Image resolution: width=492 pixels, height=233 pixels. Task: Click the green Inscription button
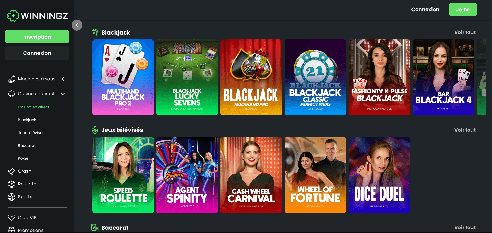point(37,37)
